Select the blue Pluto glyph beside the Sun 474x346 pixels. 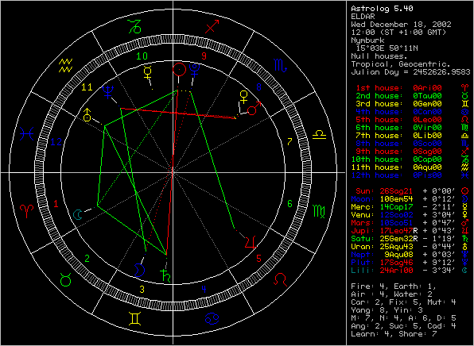pyautogui.click(x=195, y=71)
